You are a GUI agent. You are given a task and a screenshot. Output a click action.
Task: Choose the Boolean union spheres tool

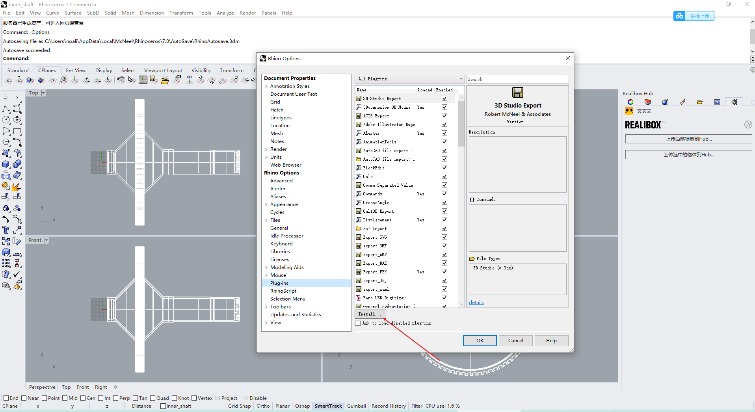tap(17, 164)
